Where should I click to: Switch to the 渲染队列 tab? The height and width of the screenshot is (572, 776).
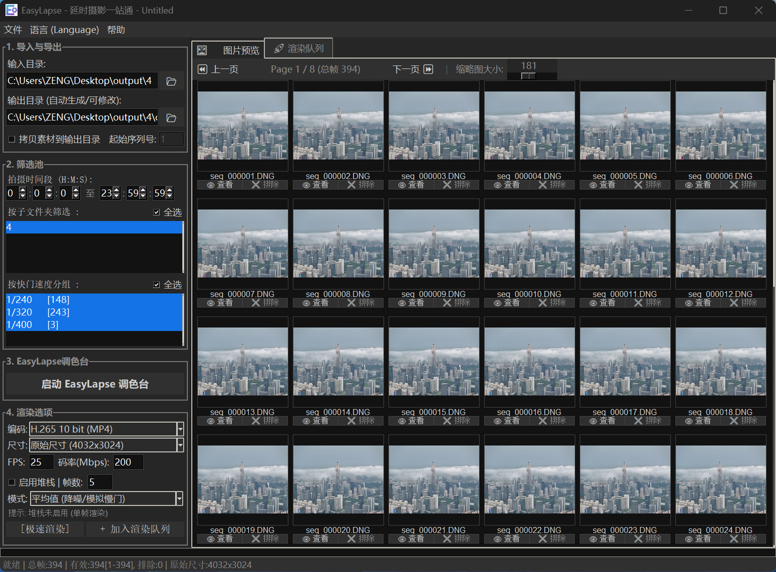(x=298, y=48)
